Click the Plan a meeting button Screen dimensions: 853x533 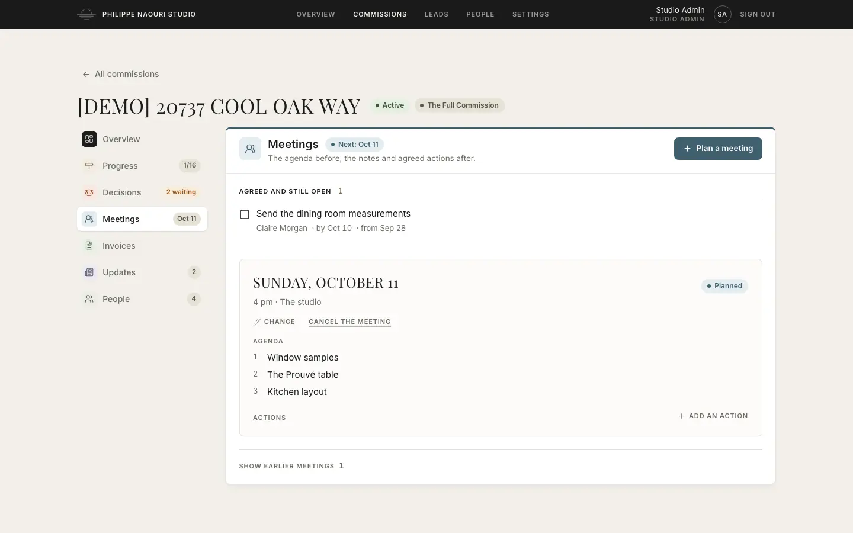pos(718,149)
